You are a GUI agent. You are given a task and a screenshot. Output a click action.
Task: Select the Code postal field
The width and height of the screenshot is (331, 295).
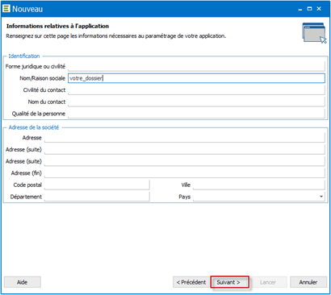click(x=97, y=185)
